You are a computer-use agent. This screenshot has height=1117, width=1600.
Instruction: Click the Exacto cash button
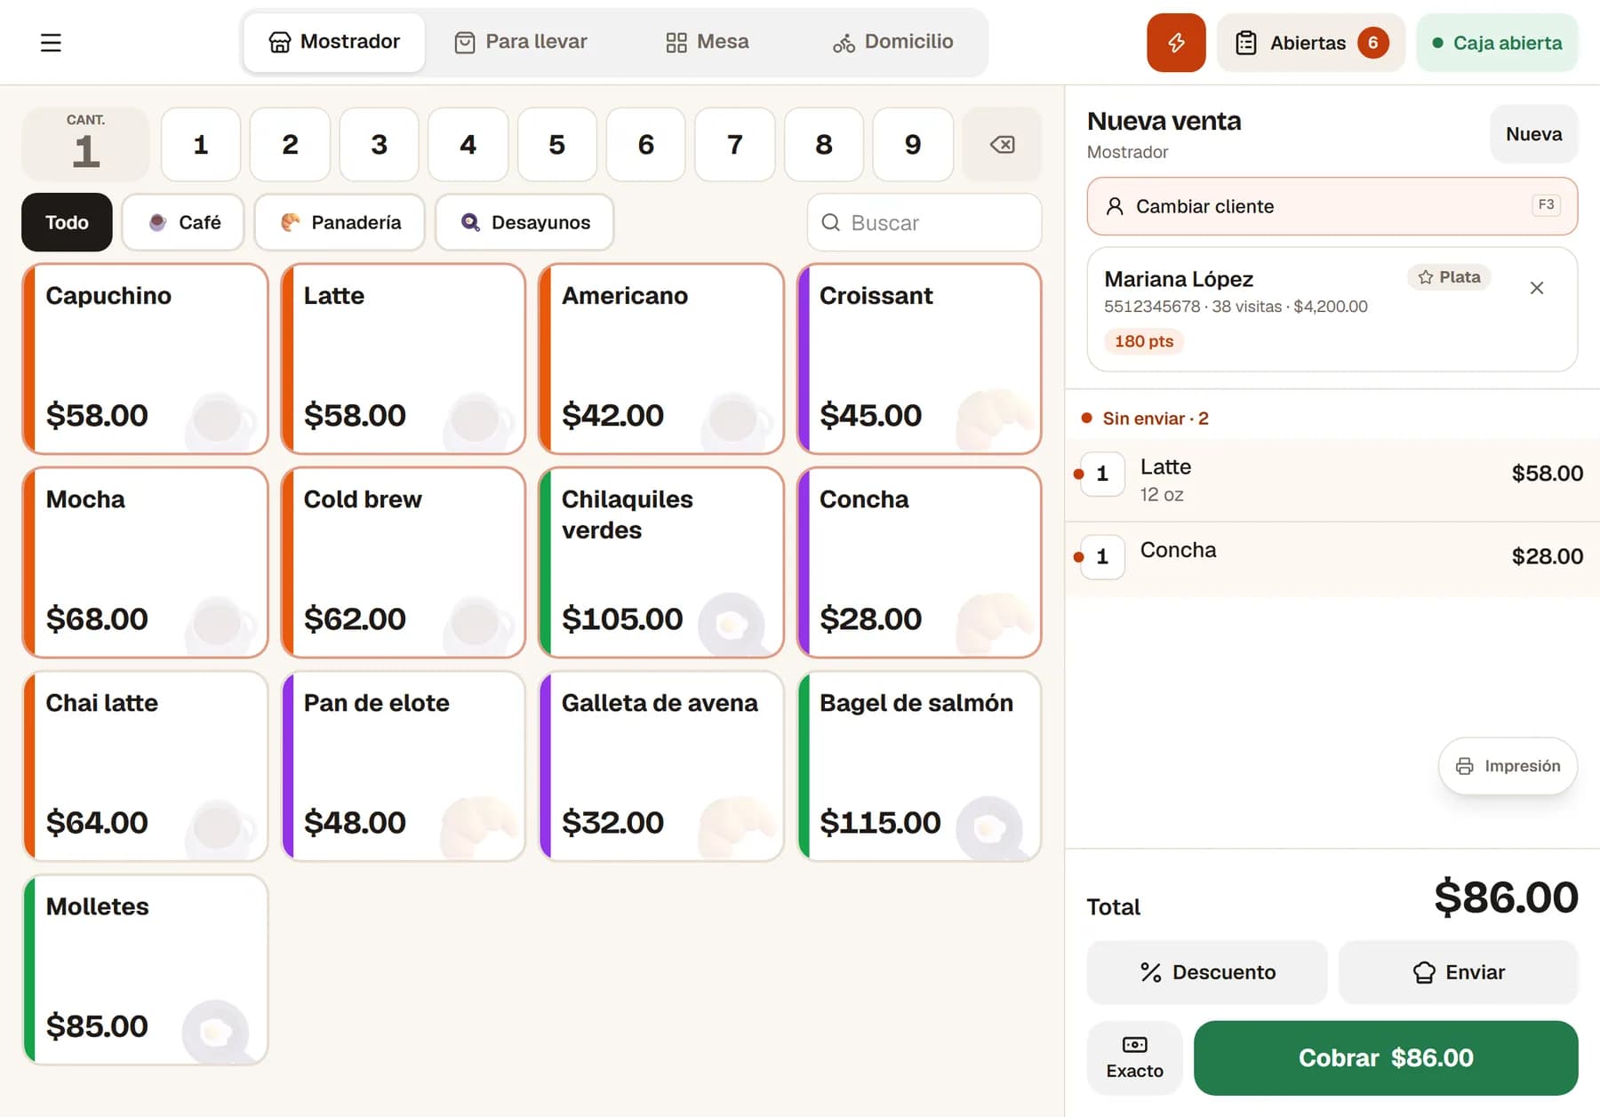coord(1134,1057)
